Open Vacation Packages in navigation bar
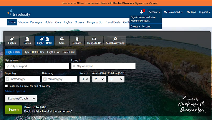Screen dimensions: 212x120 (30, 22)
